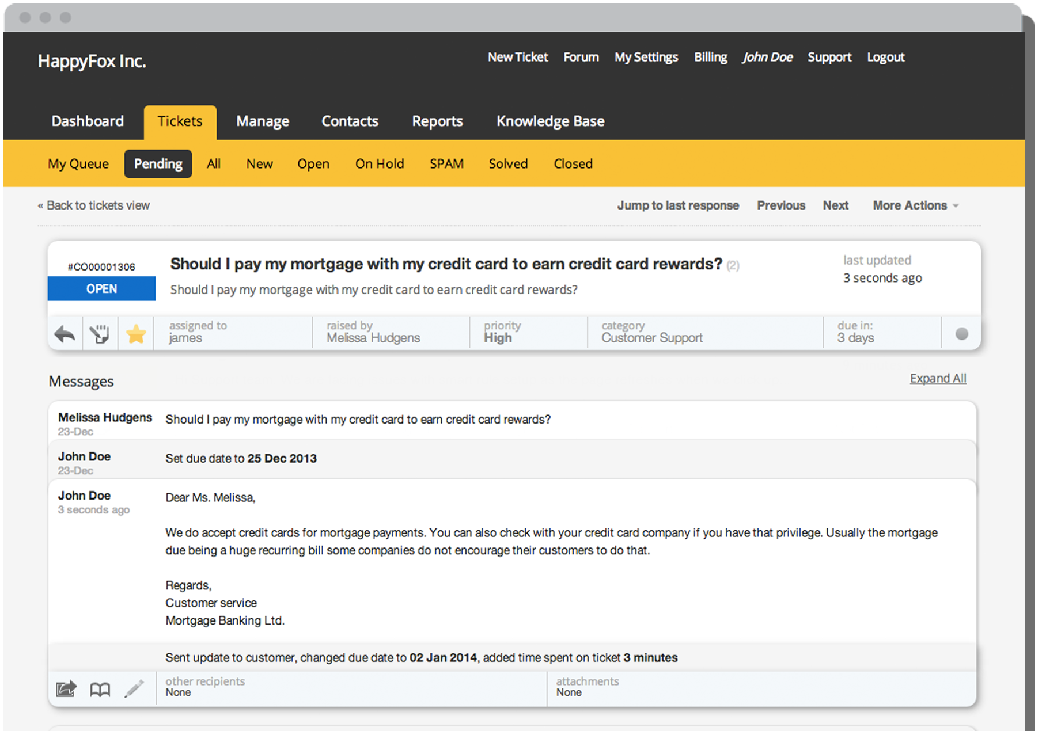This screenshot has width=1046, height=731.
Task: Edit the due in 3 days field
Action: 882,332
